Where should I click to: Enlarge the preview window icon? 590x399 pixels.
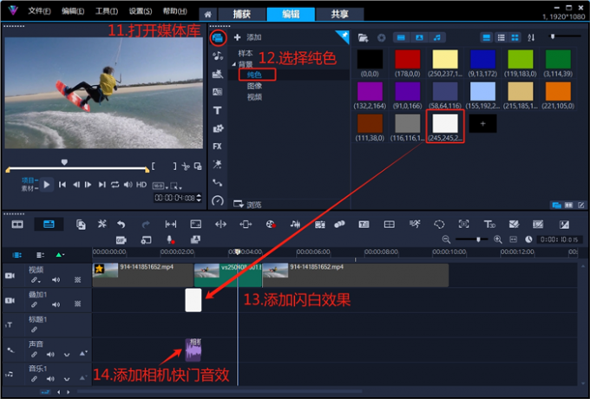coord(198,166)
